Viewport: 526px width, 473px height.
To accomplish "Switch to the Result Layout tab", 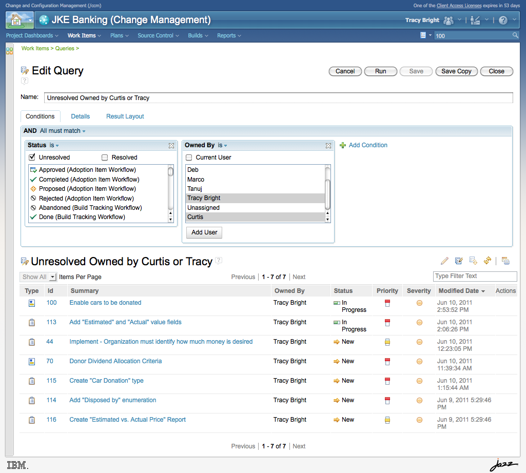I will click(125, 116).
